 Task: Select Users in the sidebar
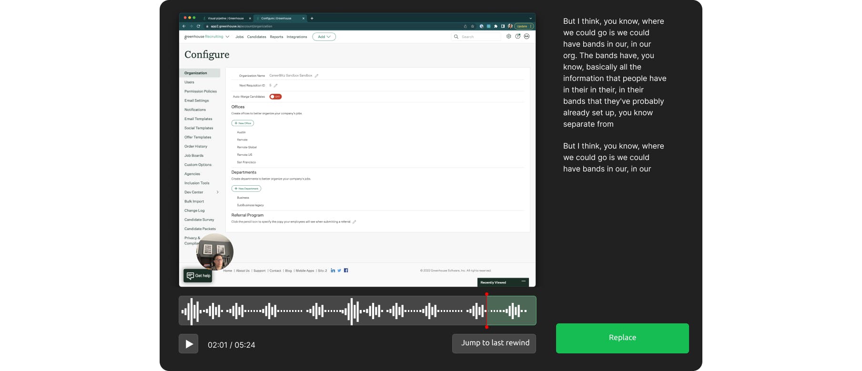pos(189,82)
